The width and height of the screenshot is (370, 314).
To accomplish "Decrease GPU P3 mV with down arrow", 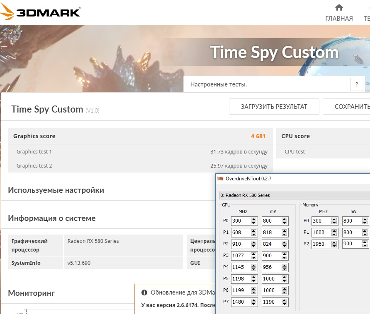I will (284, 257).
